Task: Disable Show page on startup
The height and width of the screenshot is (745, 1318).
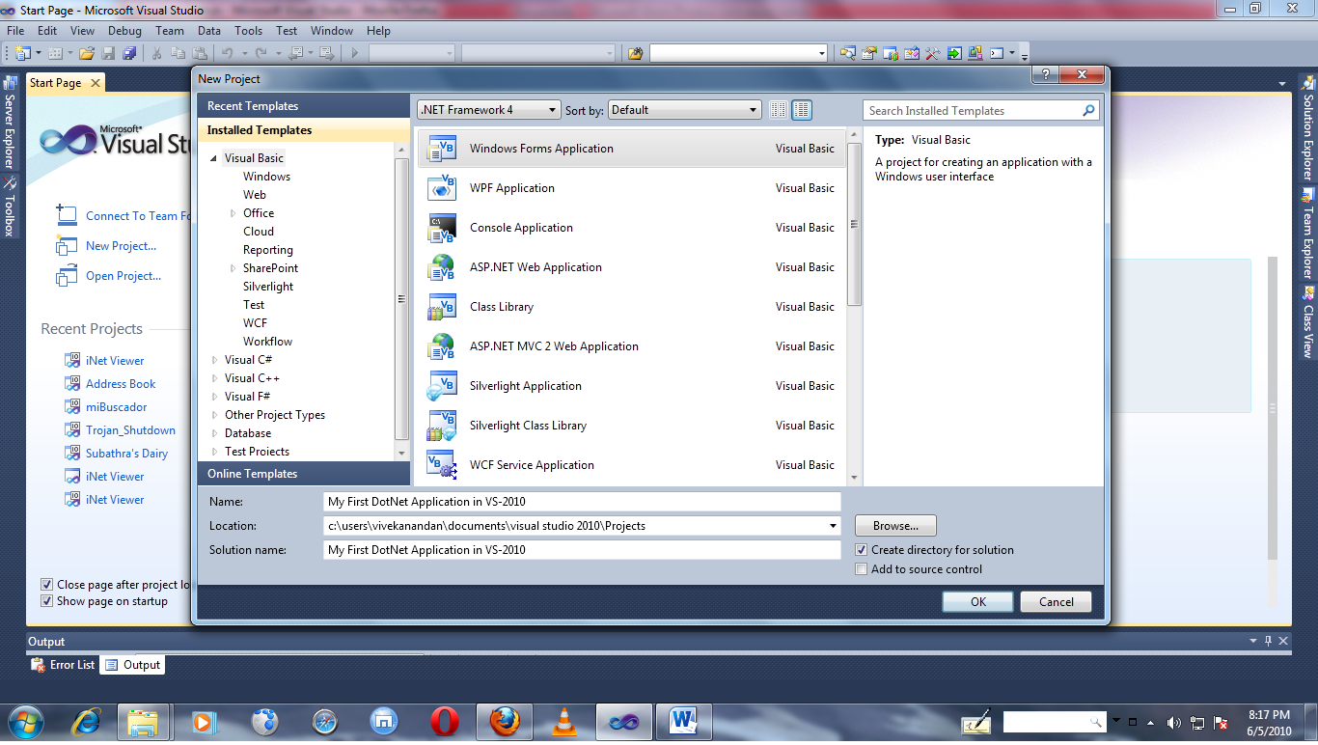Action: click(x=46, y=600)
